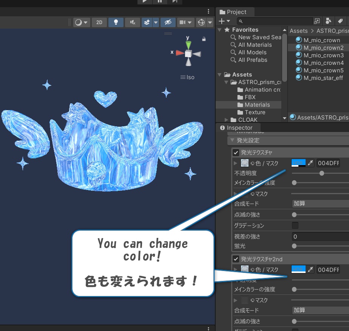Open Scene view three-dot options menu

pyautogui.click(x=208, y=11)
